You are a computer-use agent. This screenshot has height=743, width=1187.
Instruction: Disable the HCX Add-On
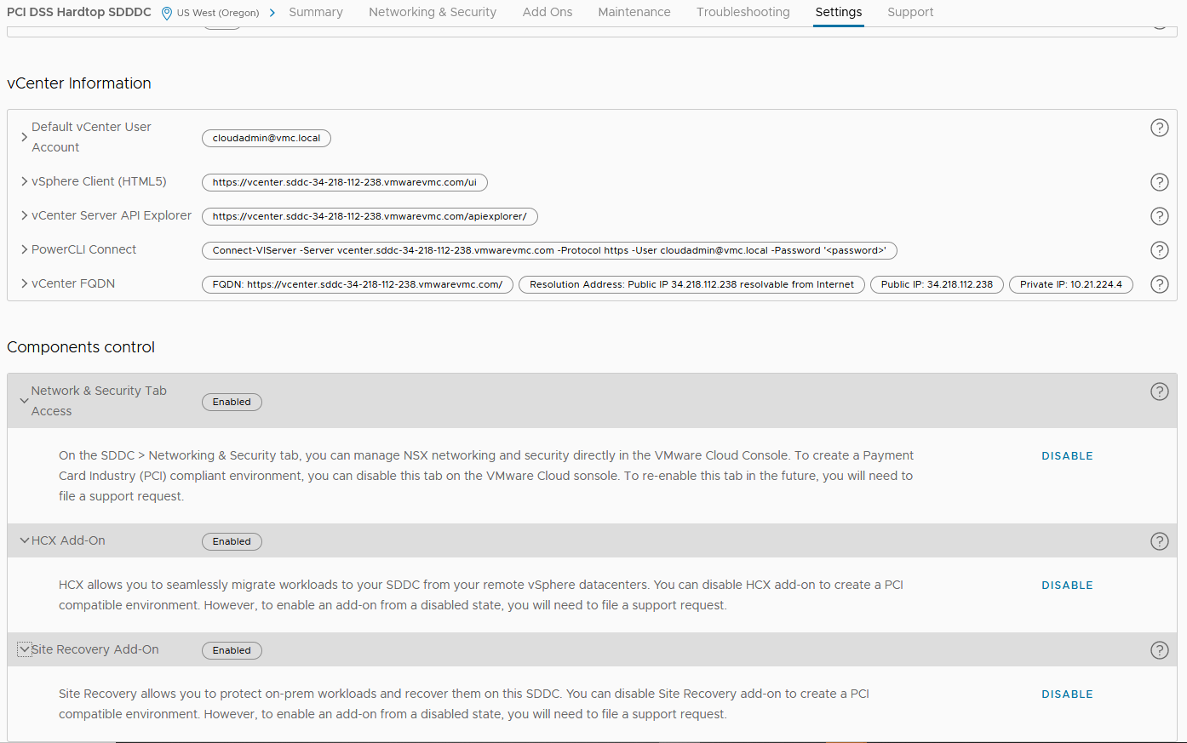click(1067, 586)
